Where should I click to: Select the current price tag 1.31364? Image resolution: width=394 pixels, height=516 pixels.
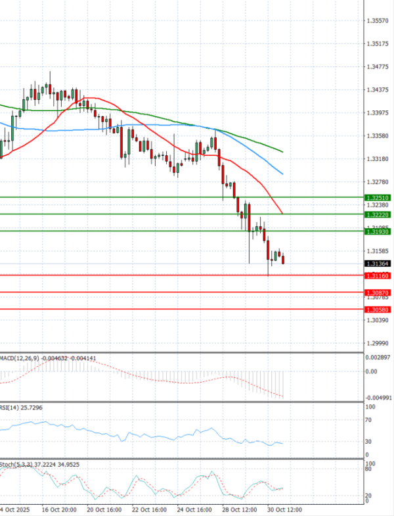[x=377, y=264]
